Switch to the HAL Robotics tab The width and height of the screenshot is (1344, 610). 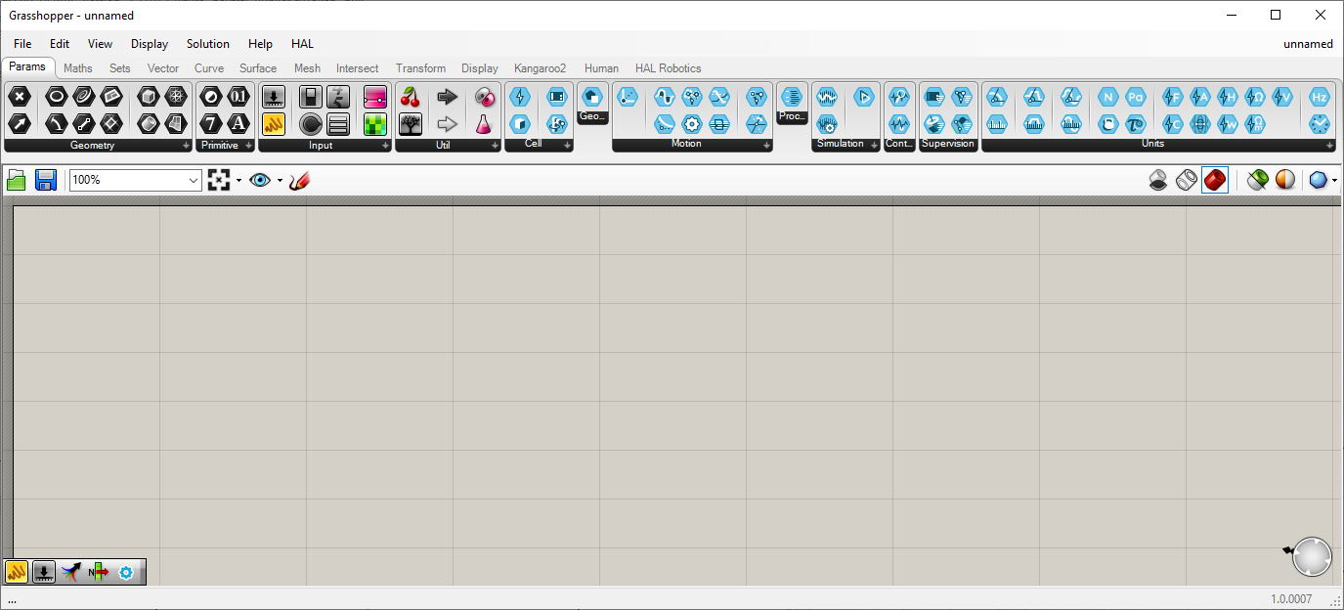click(669, 68)
